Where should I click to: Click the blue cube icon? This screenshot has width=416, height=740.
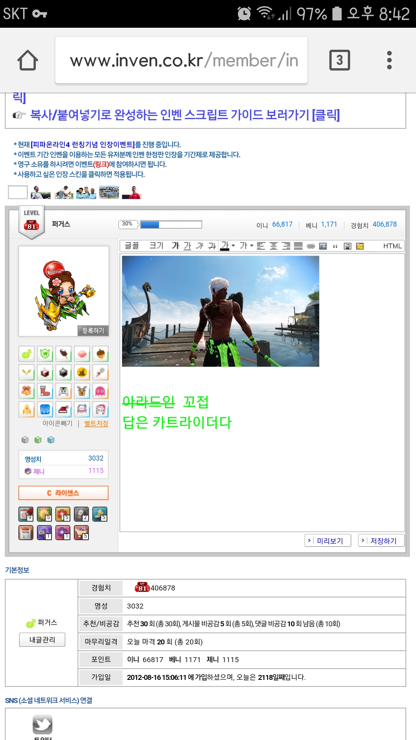click(50, 440)
